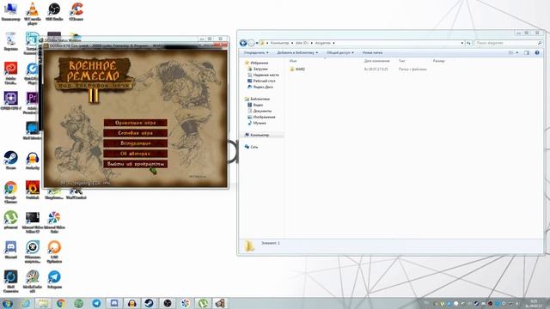Open VLC media player desktop shortcut
The height and width of the screenshot is (309, 550).
click(33, 14)
